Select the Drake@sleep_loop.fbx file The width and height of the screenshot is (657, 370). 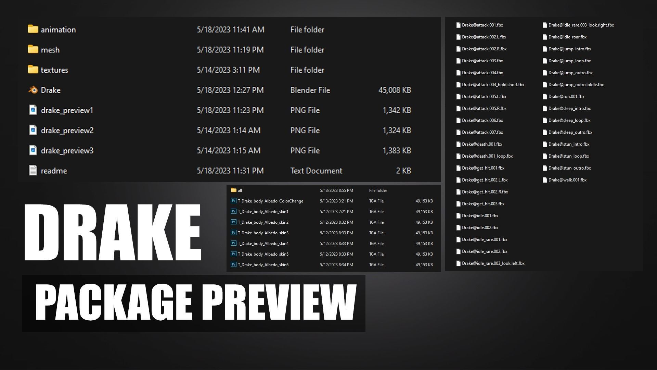click(x=569, y=120)
